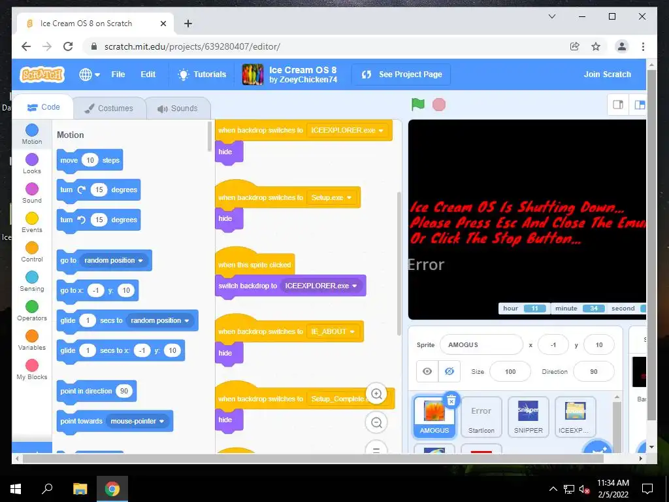The height and width of the screenshot is (502, 669).
Task: Go back in browser history
Action: tap(26, 46)
